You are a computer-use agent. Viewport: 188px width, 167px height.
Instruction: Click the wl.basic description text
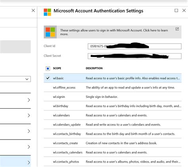(133, 78)
